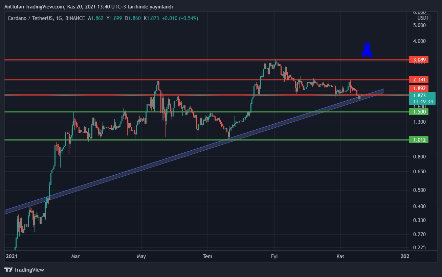Viewport: 442px width, 277px height.
Task: Click the 2021 label on time axis
Action: (12, 256)
